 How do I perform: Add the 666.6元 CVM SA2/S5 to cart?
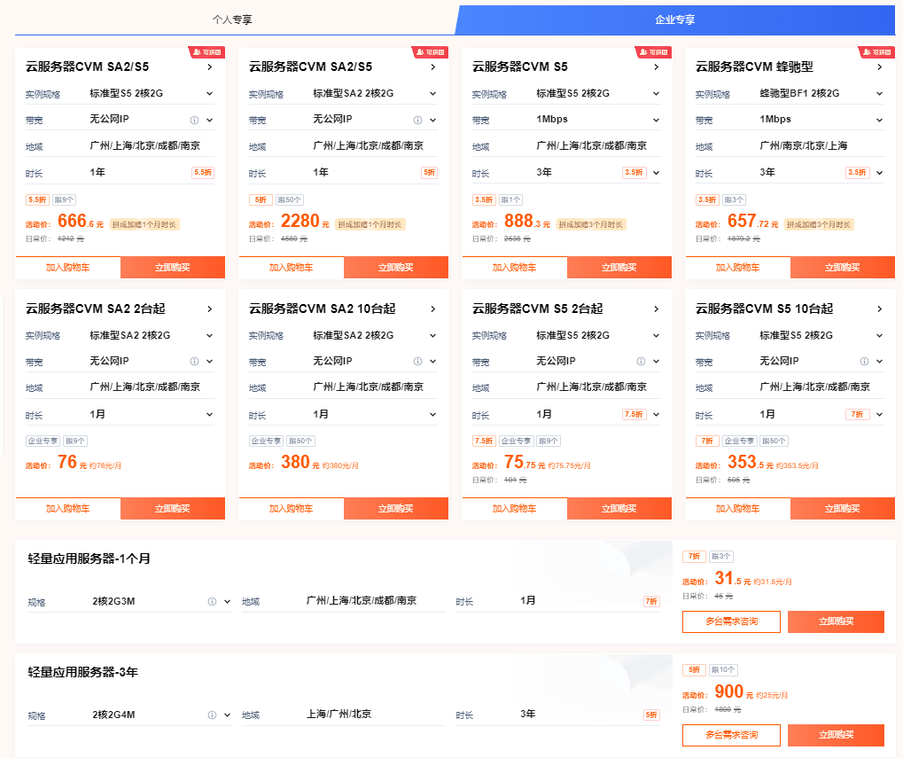click(x=68, y=267)
